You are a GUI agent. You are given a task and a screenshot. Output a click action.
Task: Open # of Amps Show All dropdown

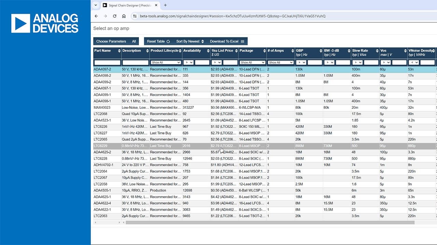pos(281,63)
